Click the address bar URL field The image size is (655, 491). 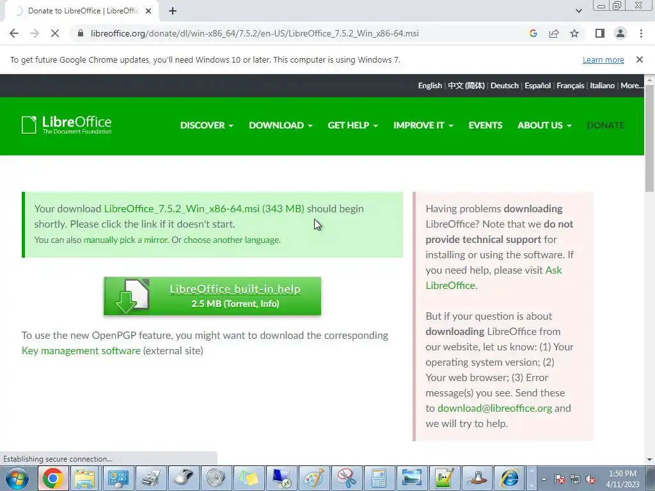click(x=255, y=33)
